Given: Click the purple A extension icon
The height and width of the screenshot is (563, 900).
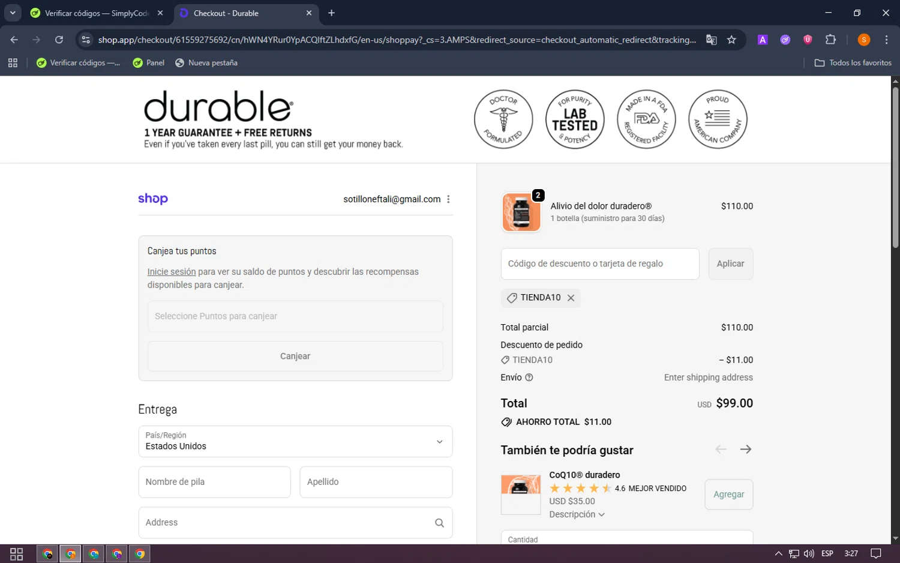Looking at the screenshot, I should [x=763, y=40].
